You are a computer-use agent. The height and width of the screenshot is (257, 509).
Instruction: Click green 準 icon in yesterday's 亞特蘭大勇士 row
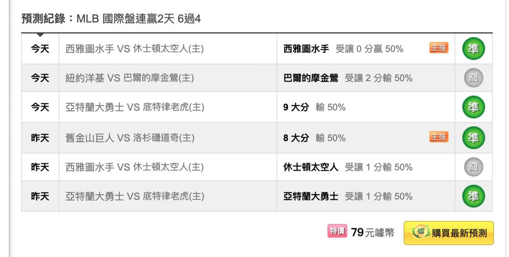[473, 196]
